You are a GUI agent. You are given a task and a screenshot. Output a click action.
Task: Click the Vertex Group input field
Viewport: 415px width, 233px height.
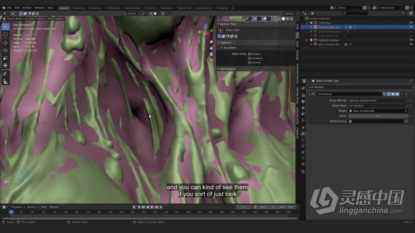376,121
